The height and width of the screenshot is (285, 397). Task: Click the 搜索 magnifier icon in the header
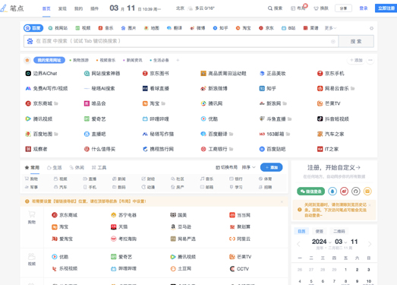click(270, 8)
